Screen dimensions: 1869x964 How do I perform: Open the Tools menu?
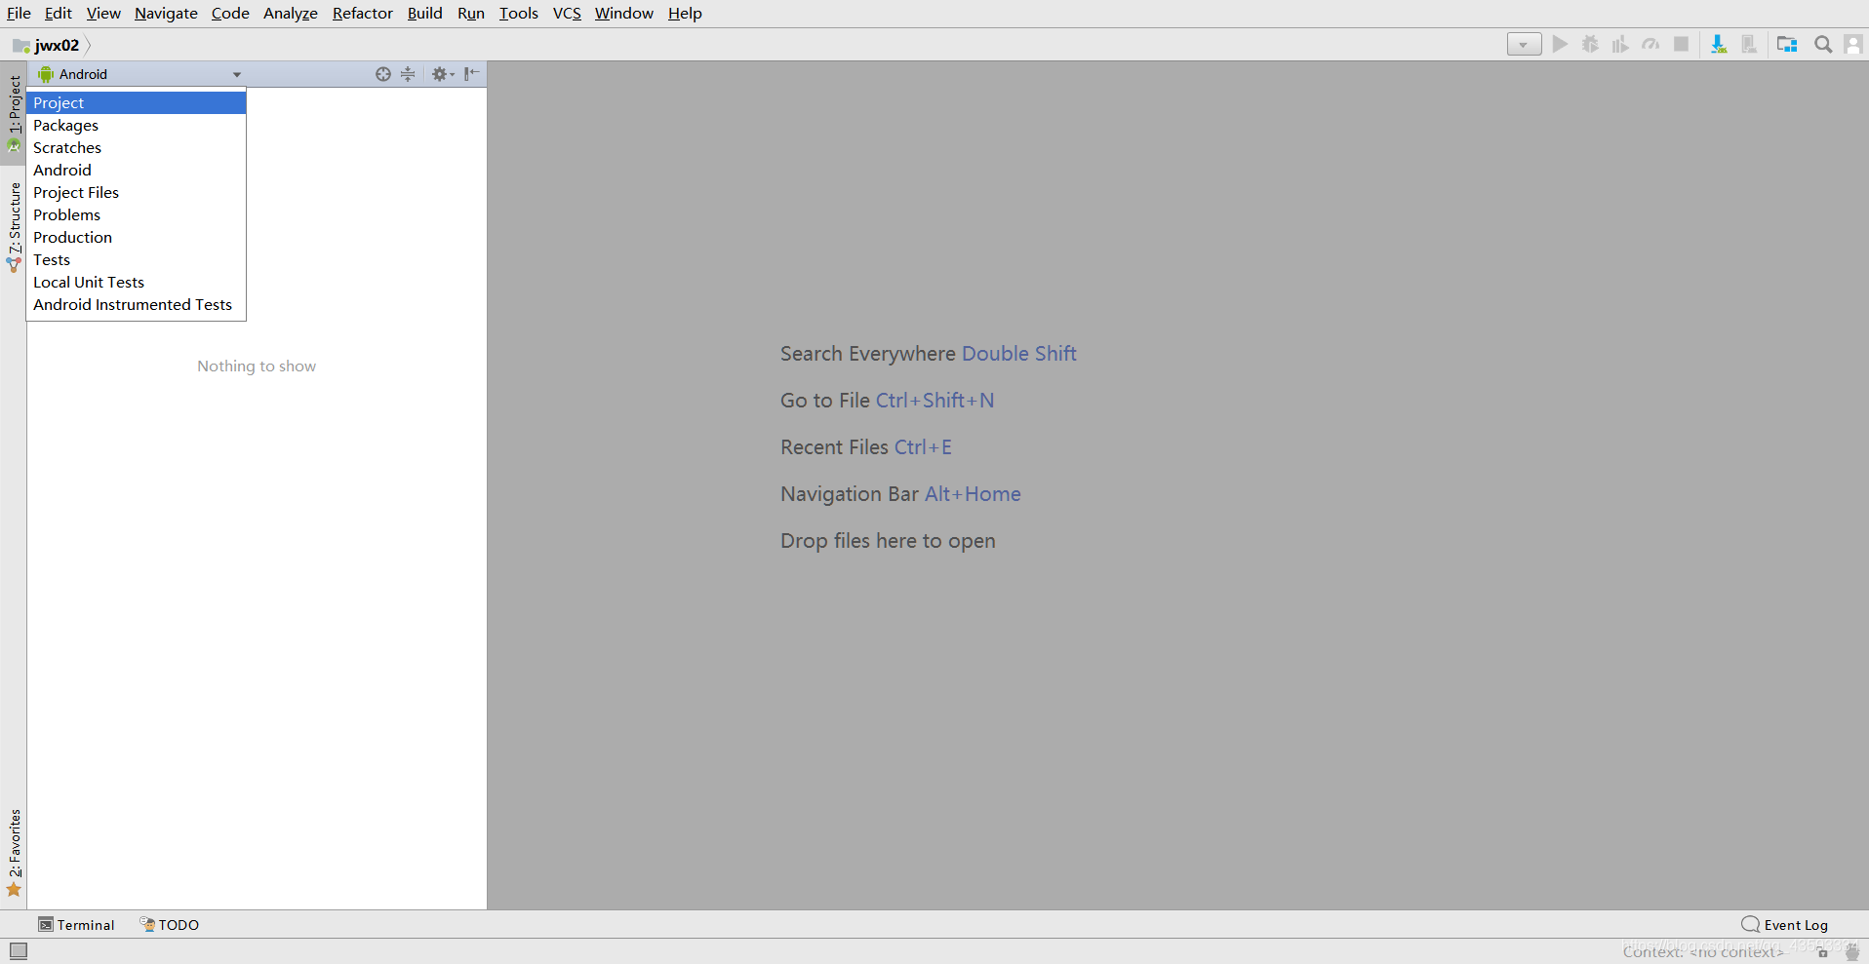coord(519,13)
